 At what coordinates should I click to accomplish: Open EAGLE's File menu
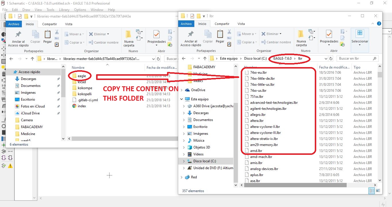pos(5,10)
